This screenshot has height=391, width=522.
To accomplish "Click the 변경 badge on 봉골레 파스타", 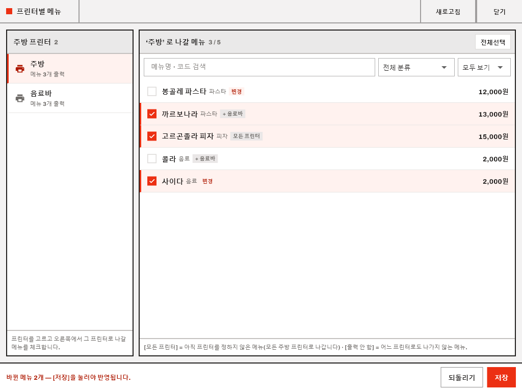I will pos(237,92).
